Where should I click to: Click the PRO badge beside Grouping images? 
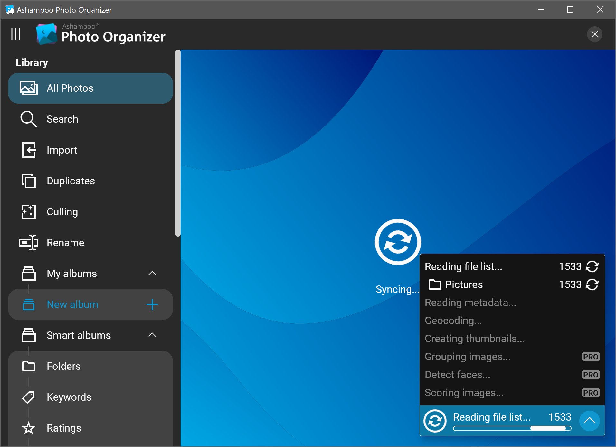591,357
